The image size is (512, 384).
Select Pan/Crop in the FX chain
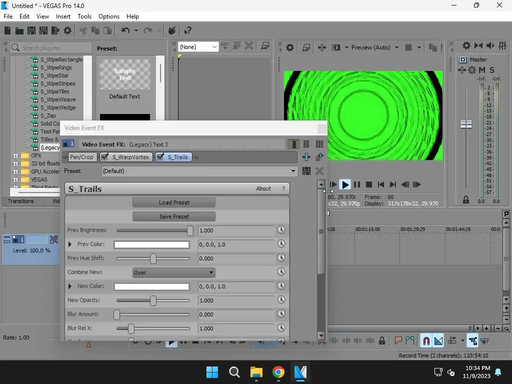tap(81, 157)
